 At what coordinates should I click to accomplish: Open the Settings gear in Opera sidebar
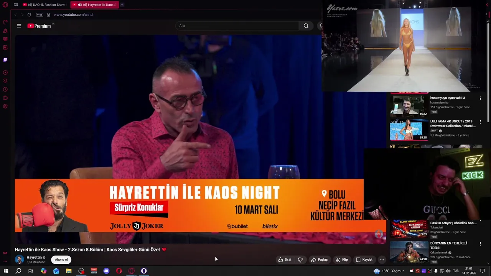5,106
